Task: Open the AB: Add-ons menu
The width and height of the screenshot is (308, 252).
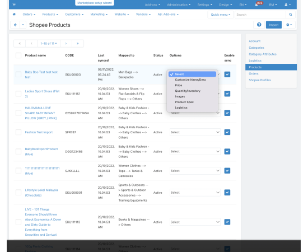Action: pos(168,15)
